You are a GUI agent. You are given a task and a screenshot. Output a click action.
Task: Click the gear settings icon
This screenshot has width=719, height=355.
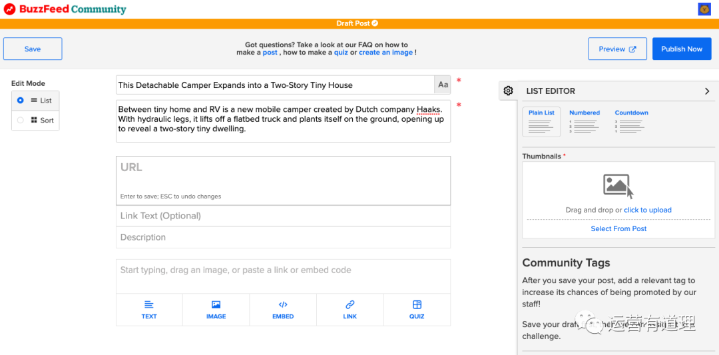coord(509,91)
